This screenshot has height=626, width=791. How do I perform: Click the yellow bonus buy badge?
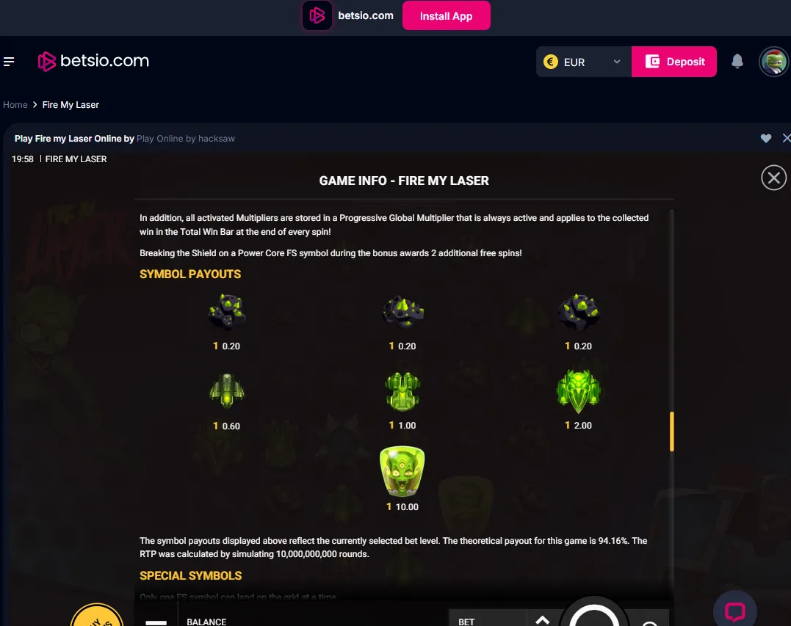(x=97, y=615)
